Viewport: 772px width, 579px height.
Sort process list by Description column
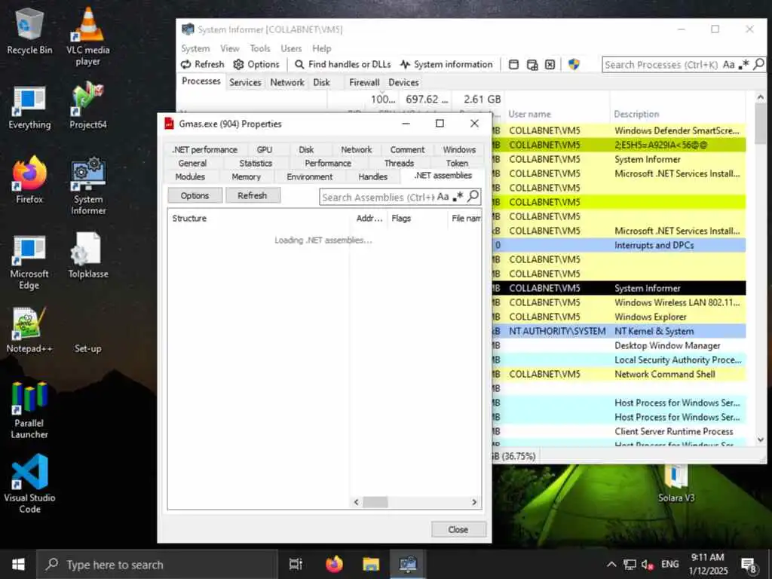(679, 115)
